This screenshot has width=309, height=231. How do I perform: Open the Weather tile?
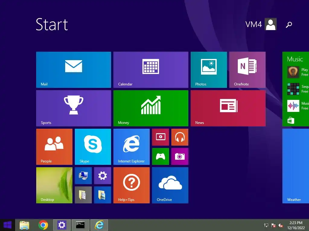296,166
